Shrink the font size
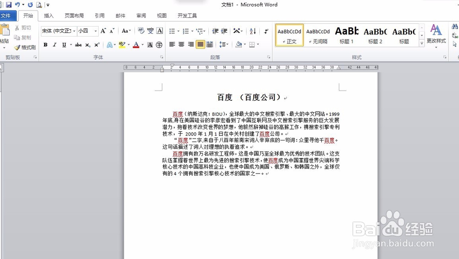The height and width of the screenshot is (259, 459). (x=112, y=31)
